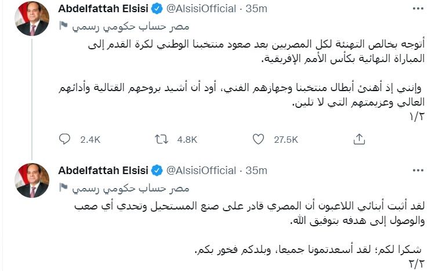Click the verified badge on the first tweet
Screen dimensions: 435x271
tap(157, 9)
